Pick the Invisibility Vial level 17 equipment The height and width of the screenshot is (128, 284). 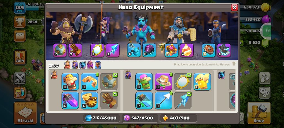(x=144, y=100)
